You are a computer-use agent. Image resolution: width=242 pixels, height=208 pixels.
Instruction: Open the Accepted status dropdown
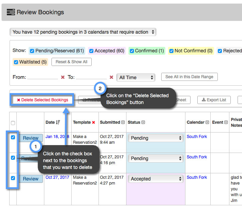click(155, 179)
